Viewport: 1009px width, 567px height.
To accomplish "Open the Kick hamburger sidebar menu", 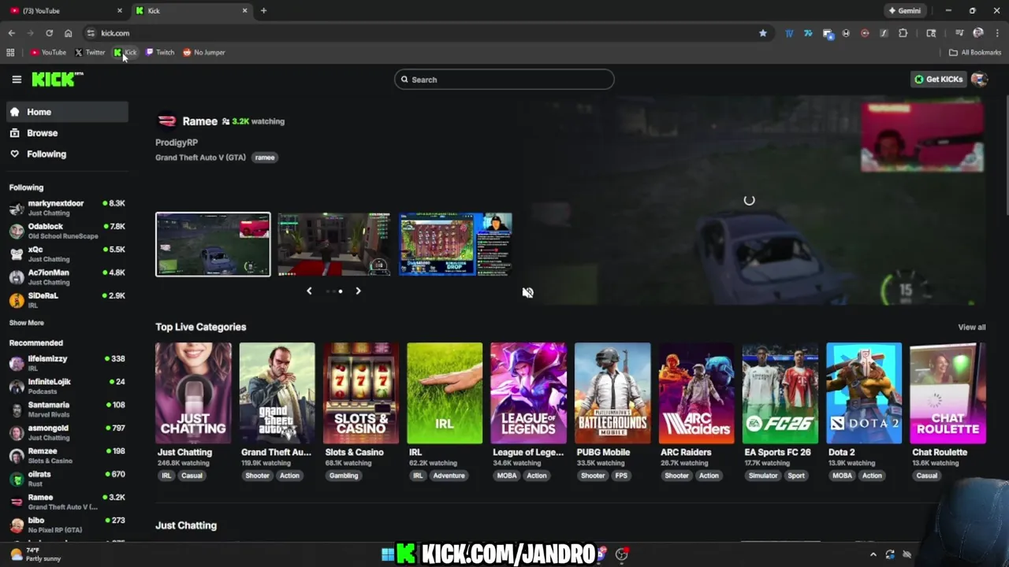I will click(x=17, y=79).
